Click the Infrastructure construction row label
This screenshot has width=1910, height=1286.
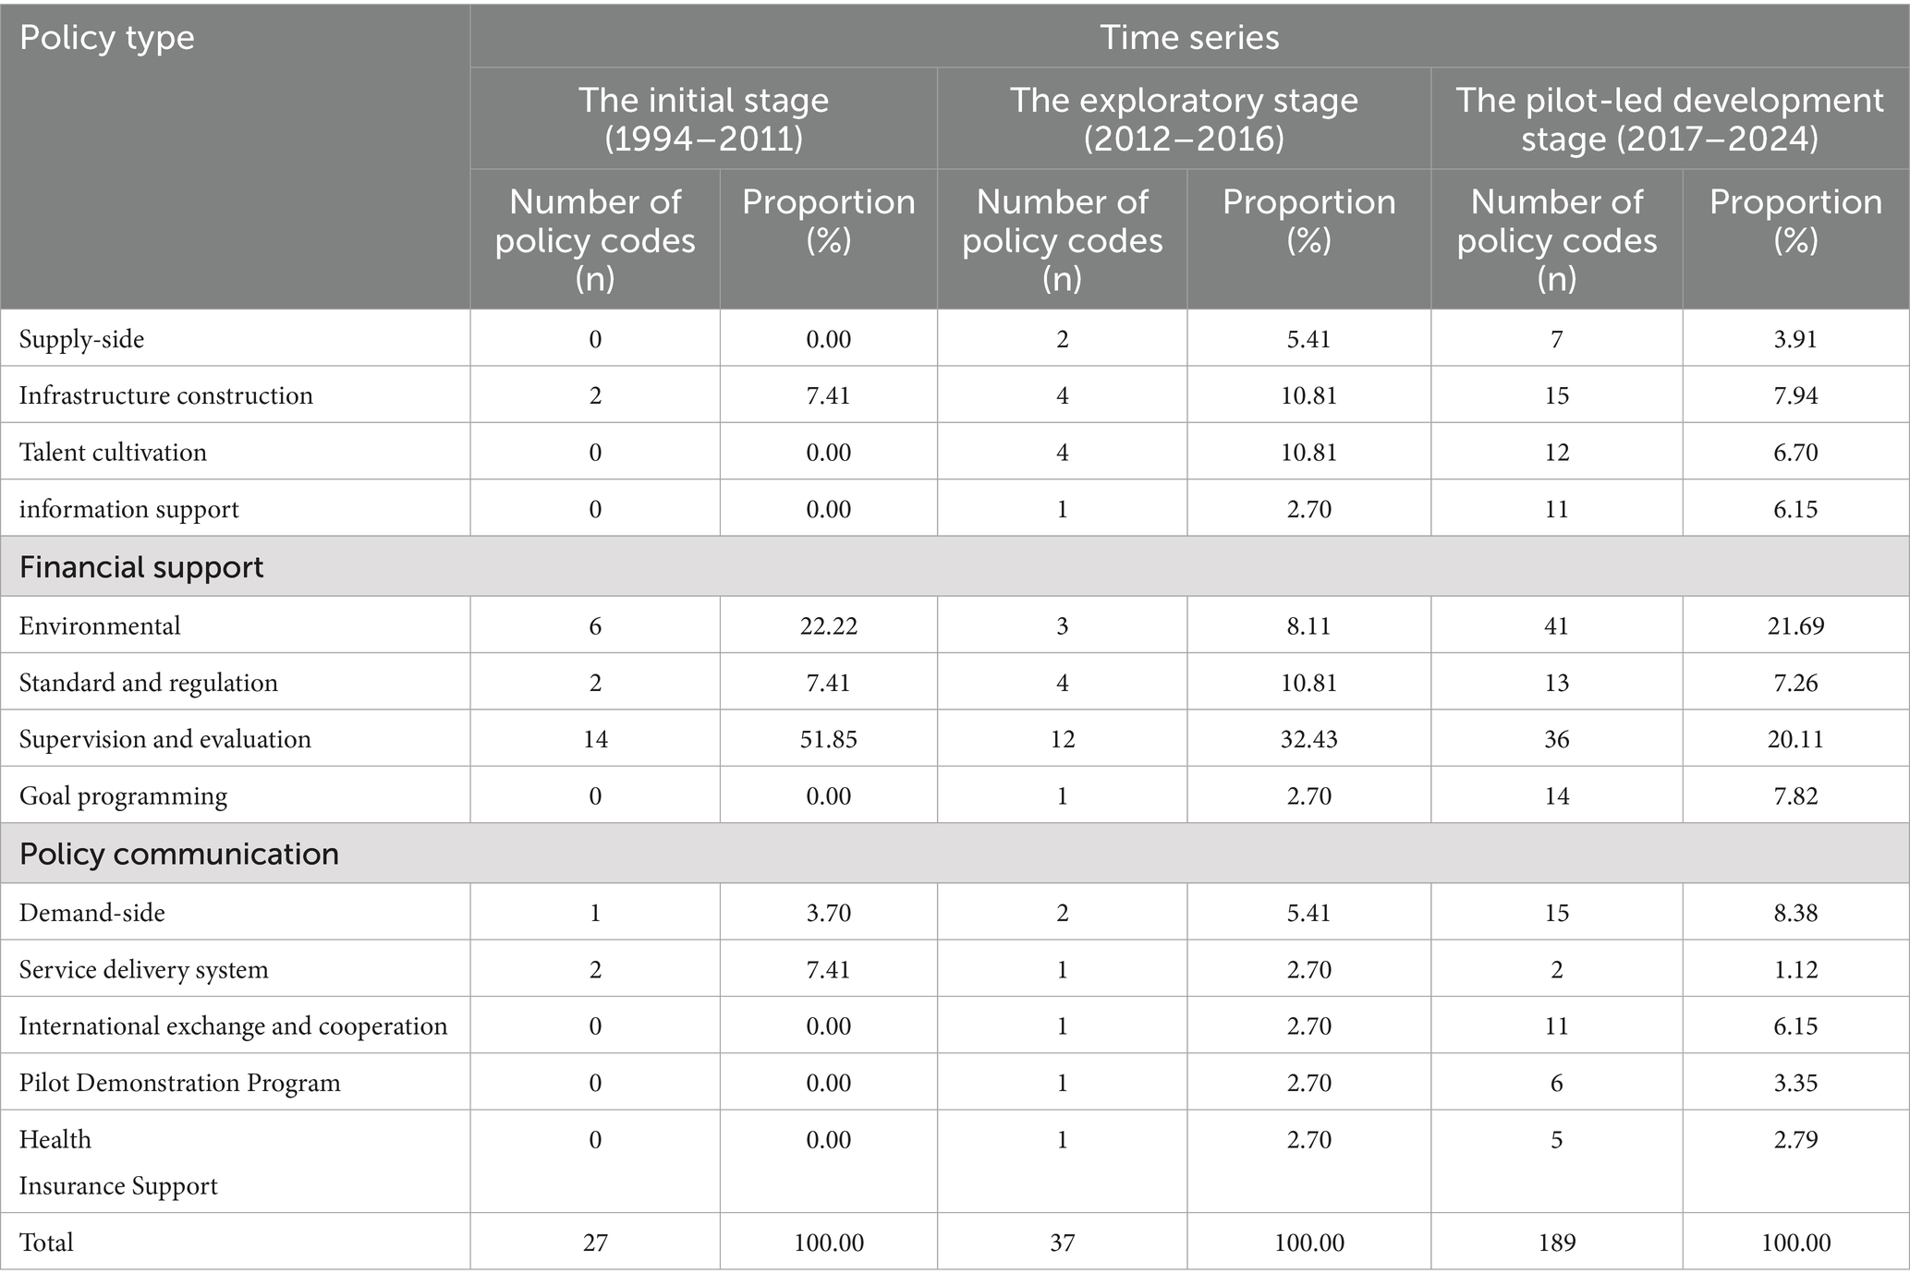tap(166, 395)
